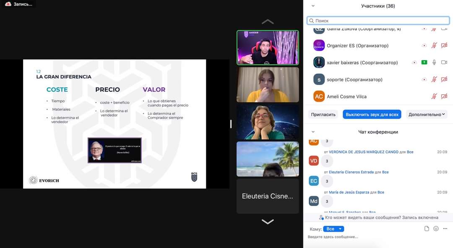Screen dimensions: 453x248
Task: Click Organizer ES purple avatar
Action: (x=319, y=46)
